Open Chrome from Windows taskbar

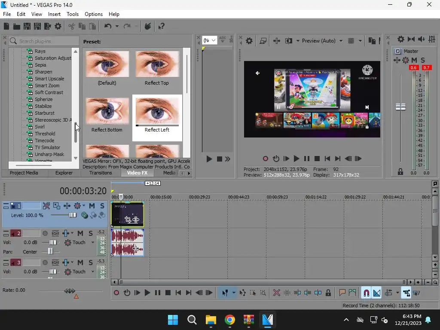pyautogui.click(x=229, y=320)
